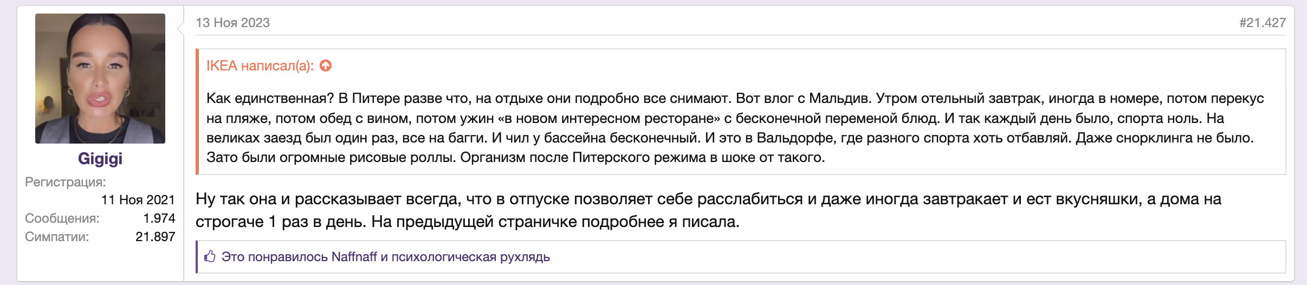
Task: Jump to quoted post via orange arrow icon
Action: (x=326, y=66)
